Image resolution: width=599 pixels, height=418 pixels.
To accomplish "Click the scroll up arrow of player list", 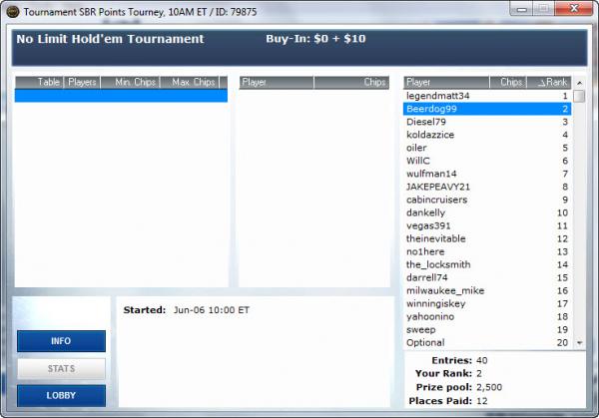I will coord(578,96).
